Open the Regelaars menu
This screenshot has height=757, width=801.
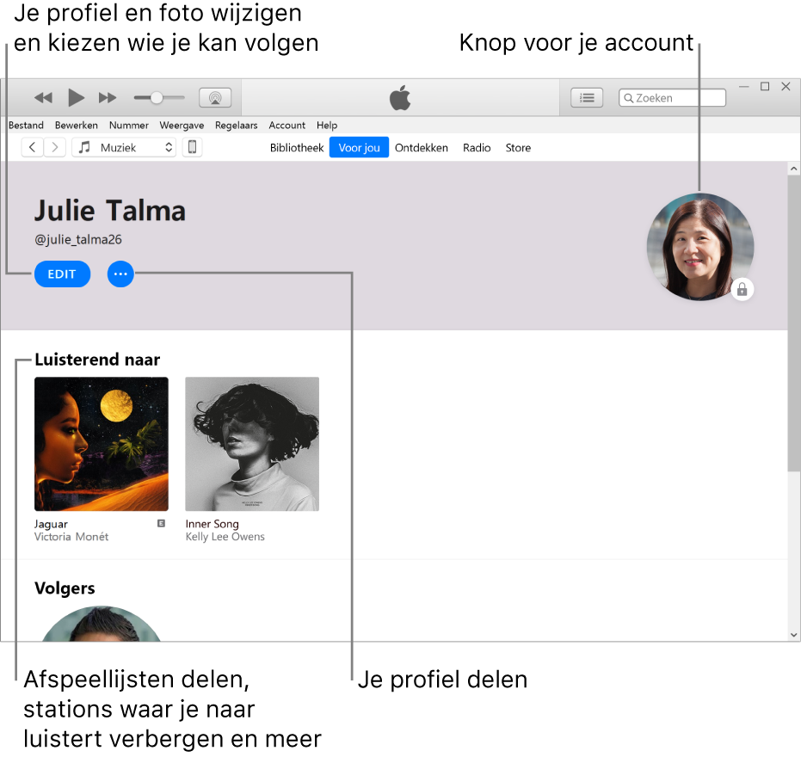point(236,125)
